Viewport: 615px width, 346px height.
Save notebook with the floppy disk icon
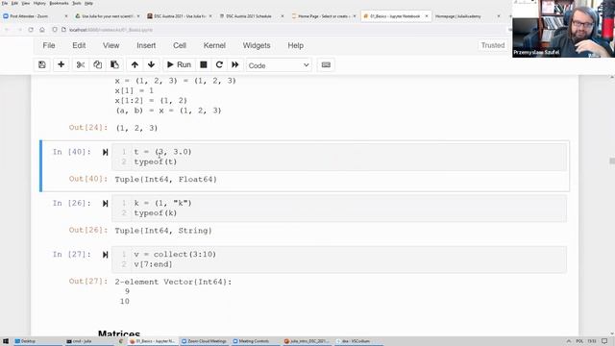[x=42, y=64]
